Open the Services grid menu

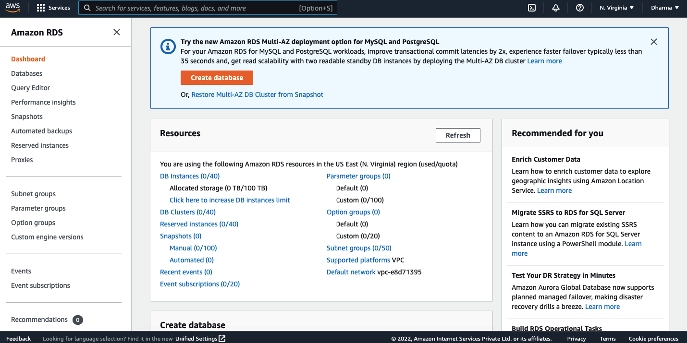[53, 8]
